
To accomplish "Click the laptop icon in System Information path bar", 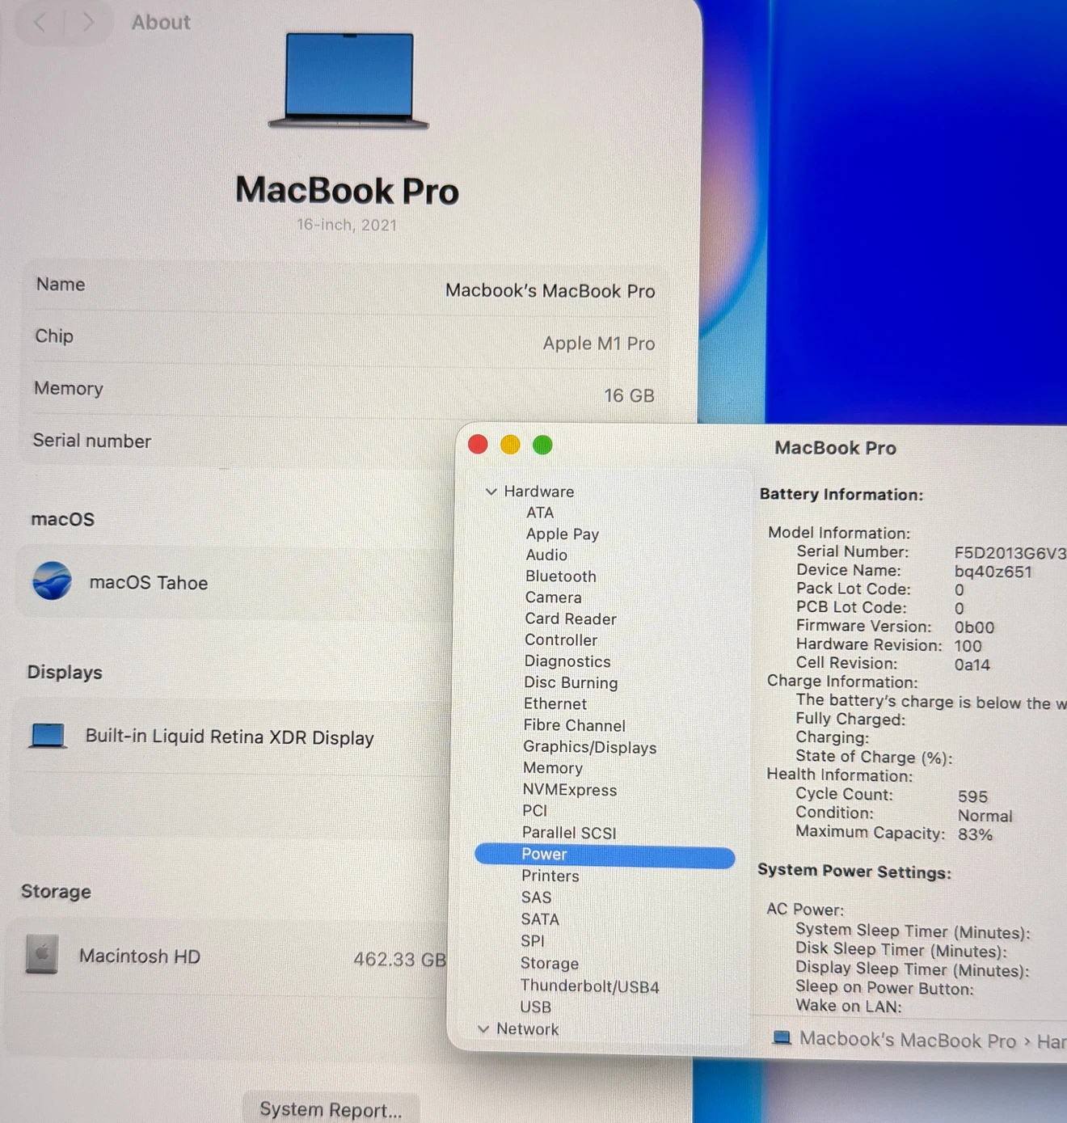I will coord(782,1037).
